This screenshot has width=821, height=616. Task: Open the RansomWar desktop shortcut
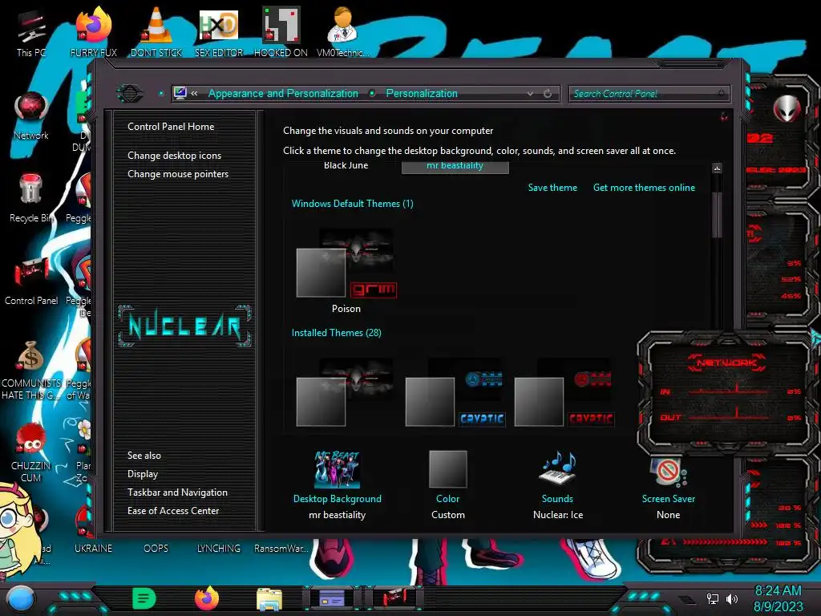pyautogui.click(x=281, y=548)
